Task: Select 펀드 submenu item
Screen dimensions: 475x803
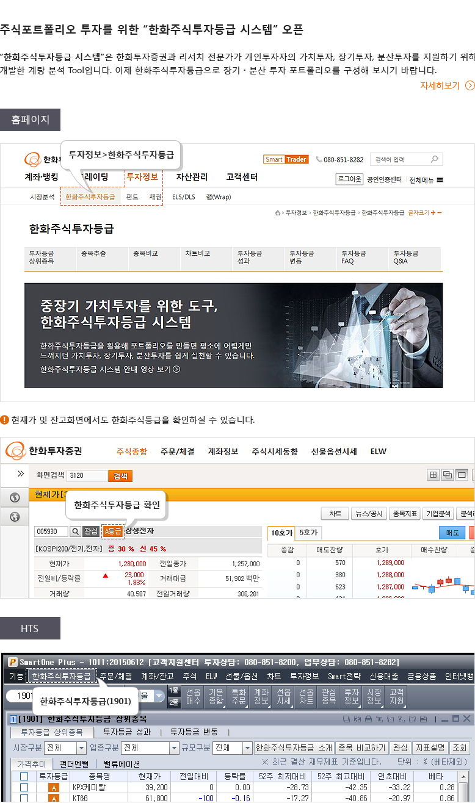Action: tap(132, 197)
